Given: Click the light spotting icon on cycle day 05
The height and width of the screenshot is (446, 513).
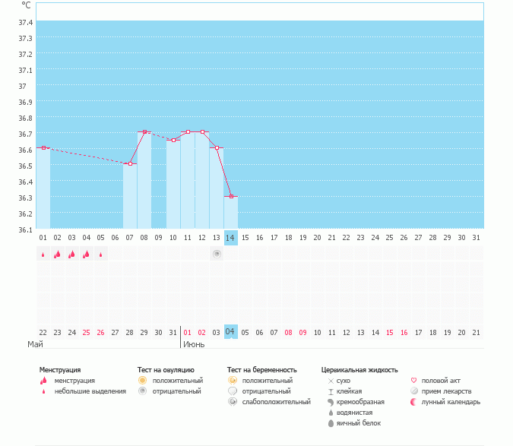Looking at the screenshot, I should tap(100, 255).
